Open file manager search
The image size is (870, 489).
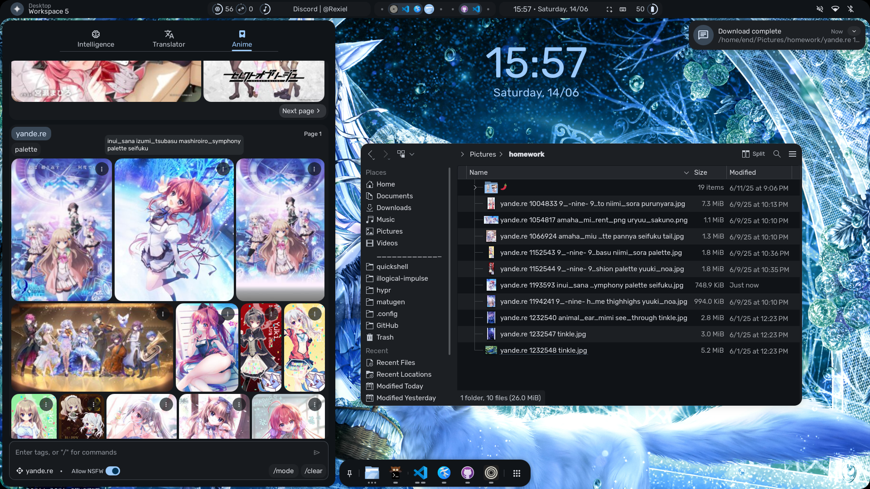click(777, 154)
